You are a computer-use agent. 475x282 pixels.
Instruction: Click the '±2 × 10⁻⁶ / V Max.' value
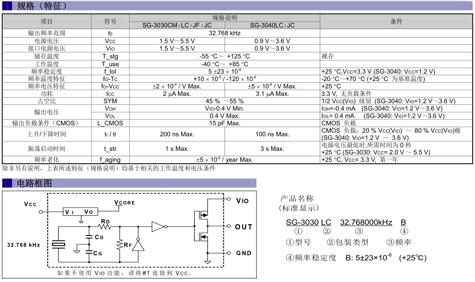(x=177, y=86)
